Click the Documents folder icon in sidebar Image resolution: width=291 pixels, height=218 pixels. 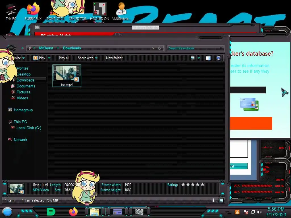[x=13, y=86]
